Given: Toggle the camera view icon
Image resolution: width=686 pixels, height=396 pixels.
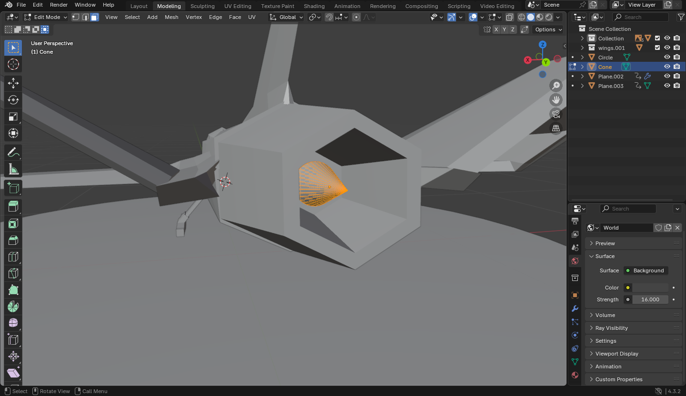Looking at the screenshot, I should tap(556, 114).
